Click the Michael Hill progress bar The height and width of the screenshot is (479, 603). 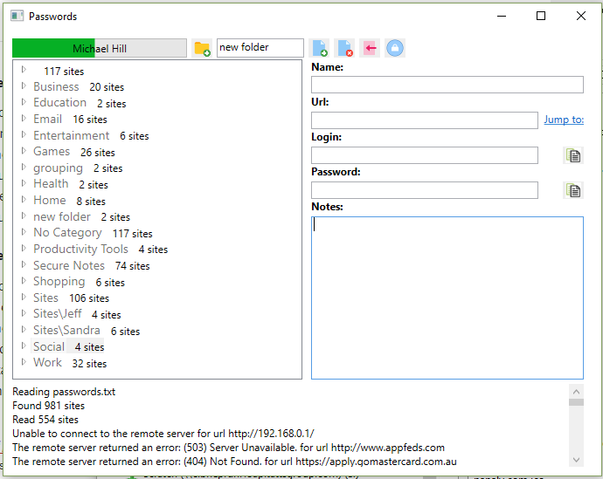point(100,48)
